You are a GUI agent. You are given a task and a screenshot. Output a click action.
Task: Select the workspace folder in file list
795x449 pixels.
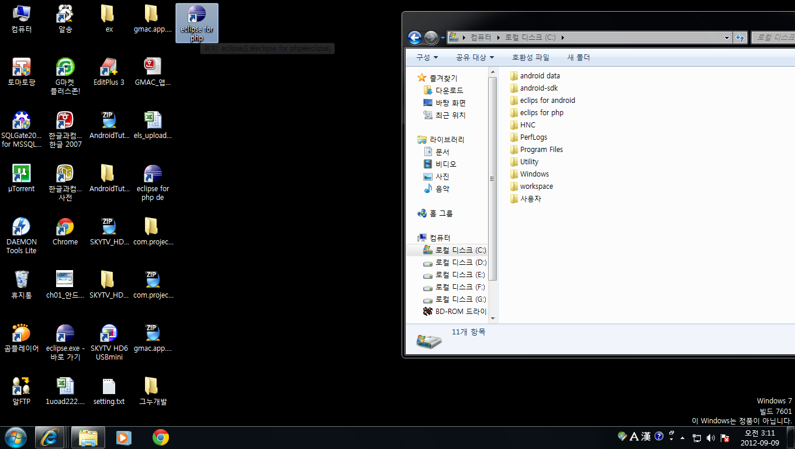coord(536,186)
